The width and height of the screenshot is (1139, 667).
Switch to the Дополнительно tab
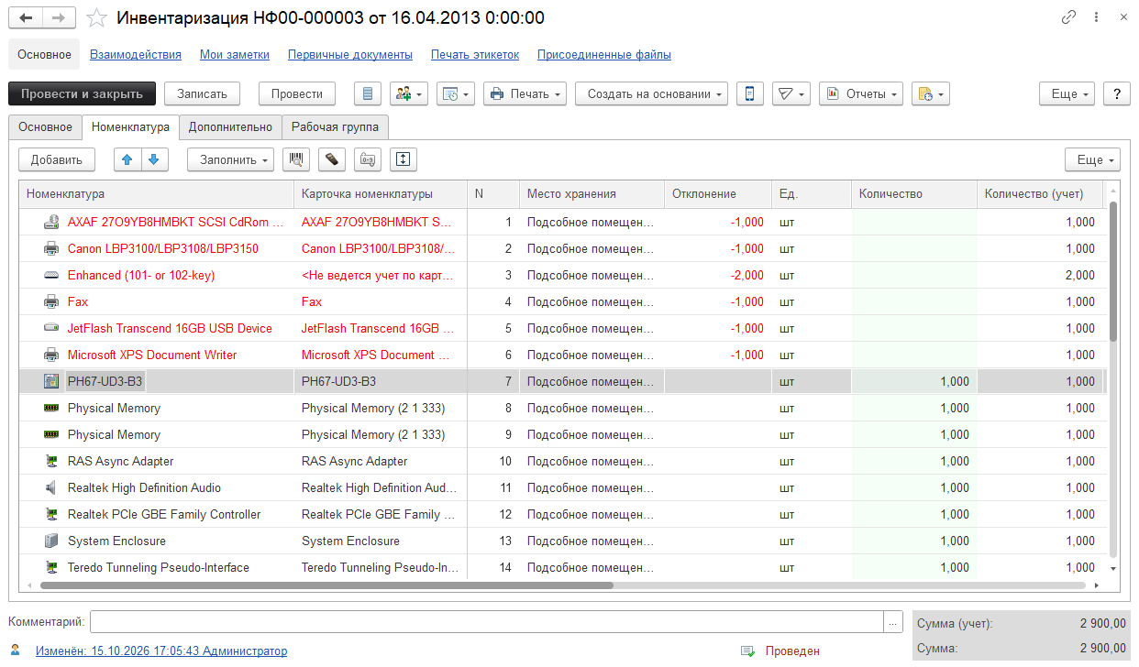pos(230,127)
